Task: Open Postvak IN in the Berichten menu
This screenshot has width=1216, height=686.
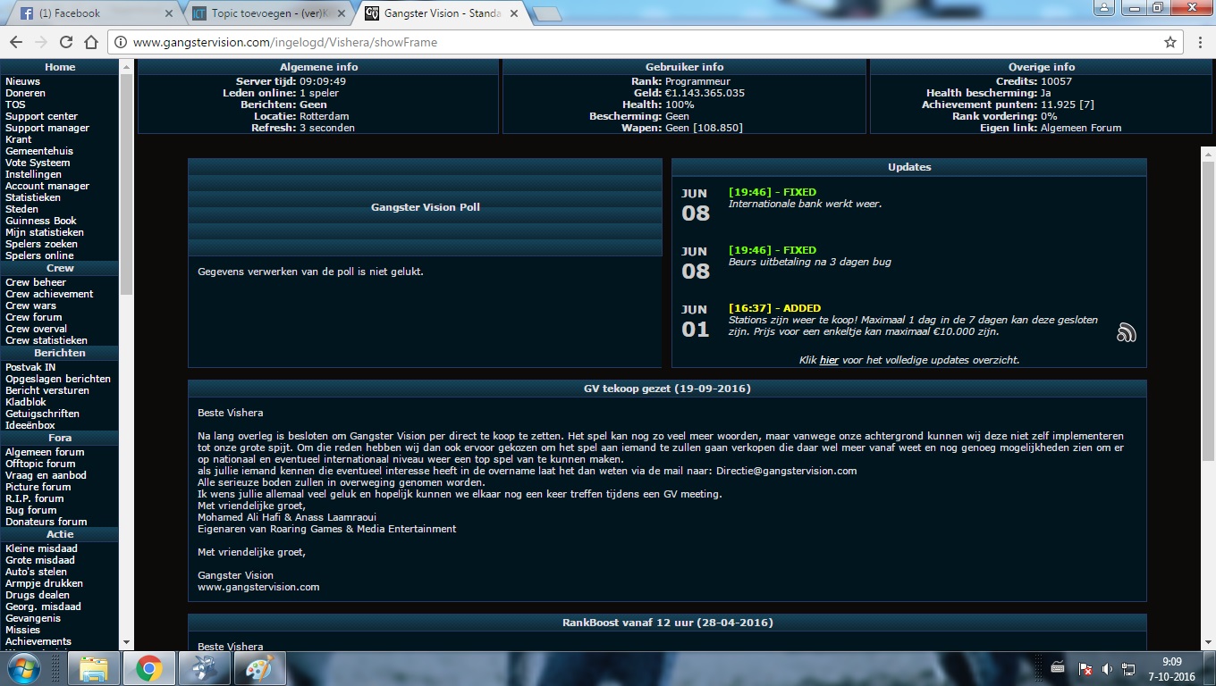Action: click(x=30, y=367)
